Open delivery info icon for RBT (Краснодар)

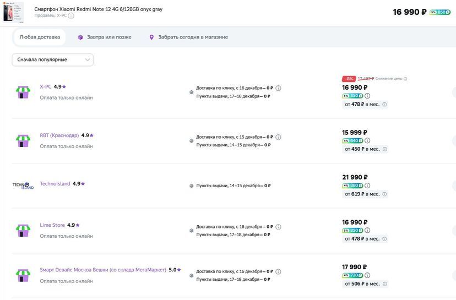point(278,137)
